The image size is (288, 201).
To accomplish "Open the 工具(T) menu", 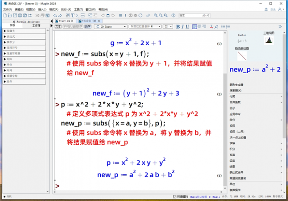I will click(x=78, y=9).
